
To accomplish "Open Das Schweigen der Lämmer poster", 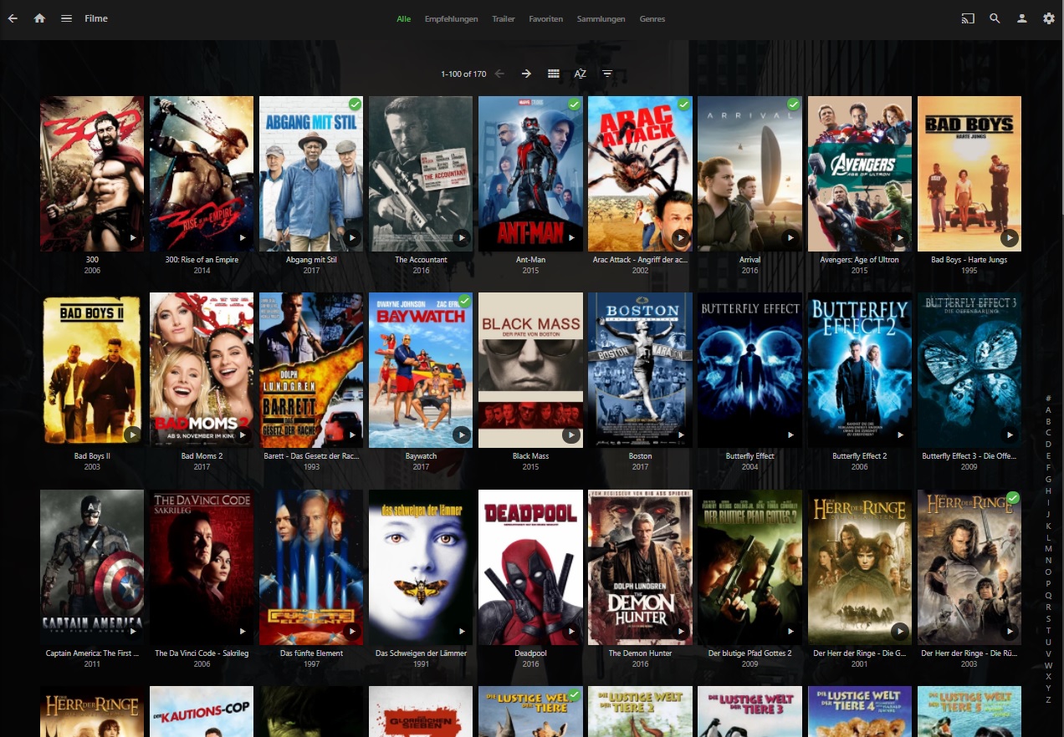I will point(421,567).
